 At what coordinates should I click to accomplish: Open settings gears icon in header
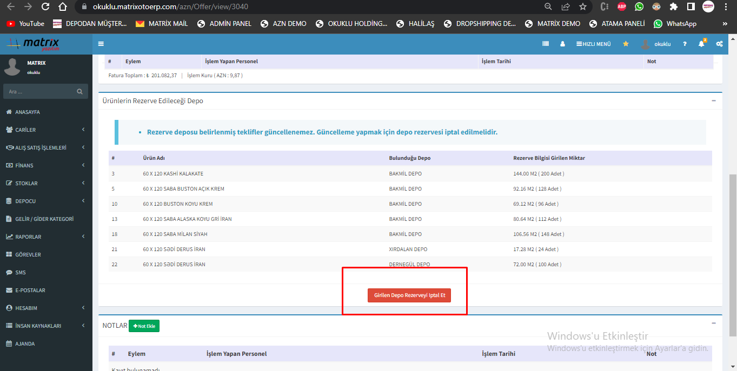719,44
